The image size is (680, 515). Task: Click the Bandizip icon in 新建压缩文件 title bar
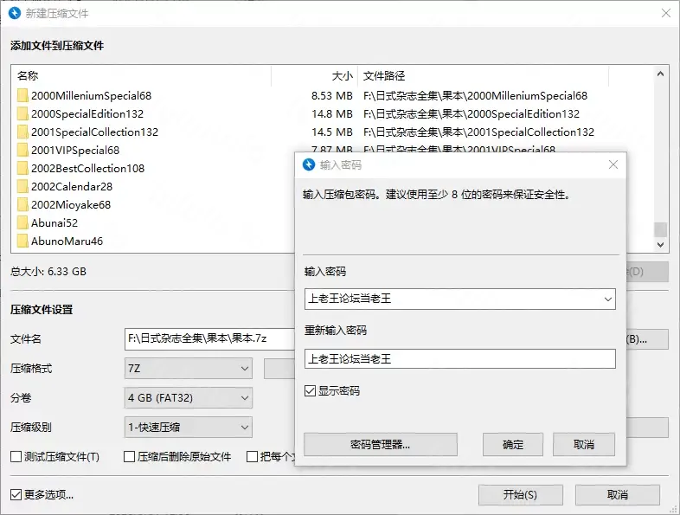pyautogui.click(x=16, y=14)
